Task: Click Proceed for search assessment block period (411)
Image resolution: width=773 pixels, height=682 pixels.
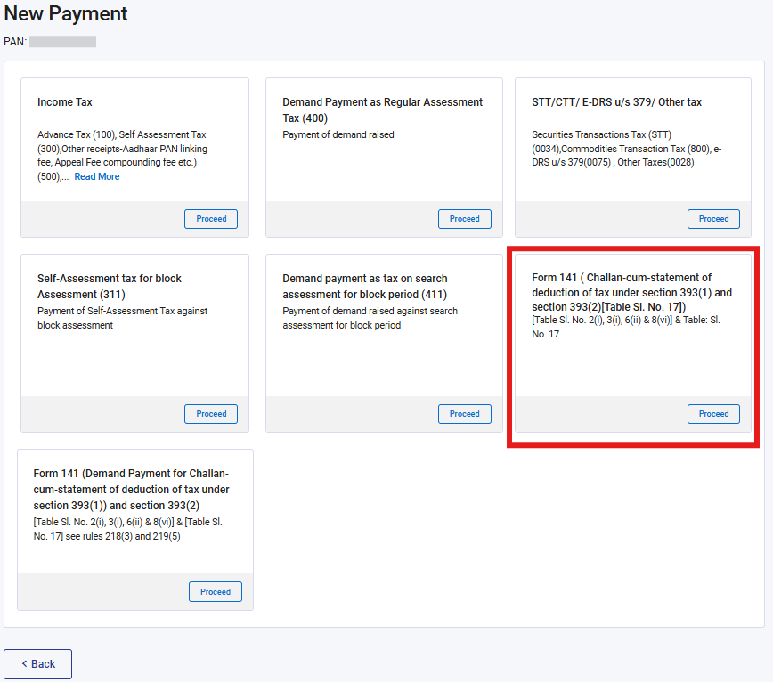Action: (x=464, y=414)
